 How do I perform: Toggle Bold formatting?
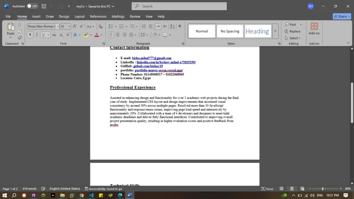pos(30,35)
